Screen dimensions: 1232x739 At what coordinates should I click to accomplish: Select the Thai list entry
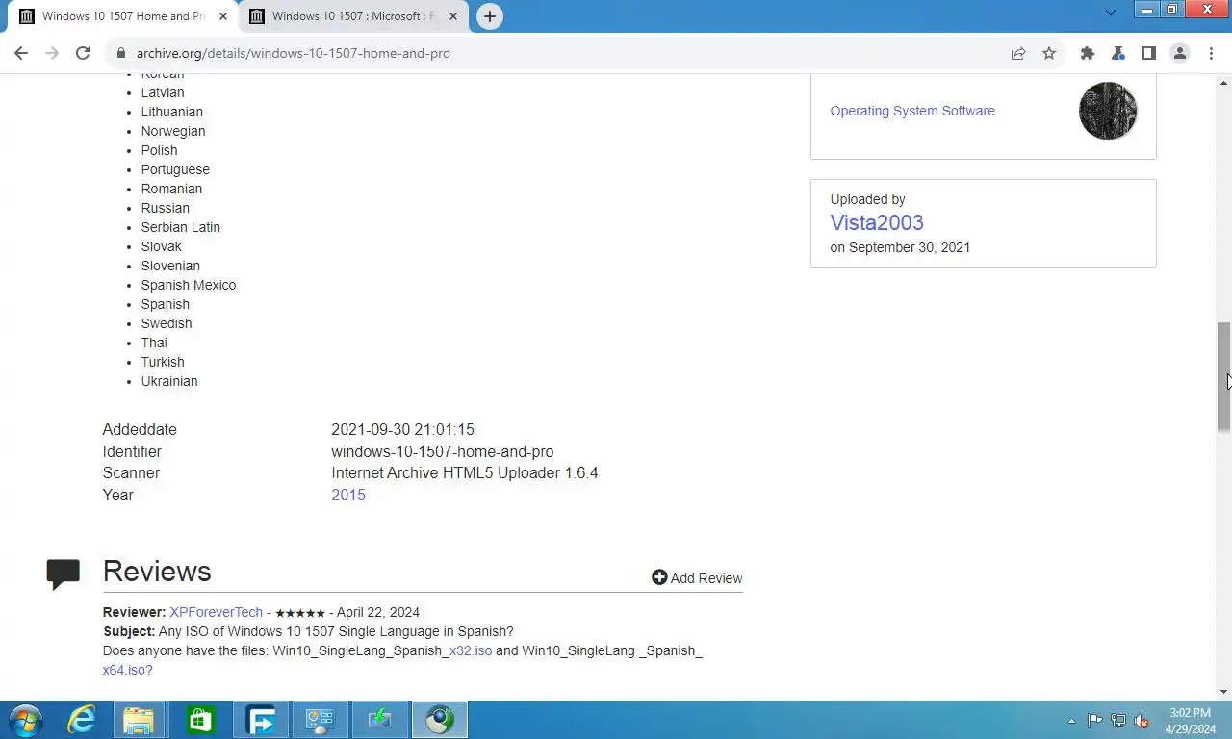pos(154,343)
